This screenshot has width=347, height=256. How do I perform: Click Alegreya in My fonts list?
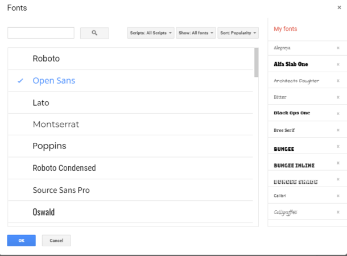282,48
